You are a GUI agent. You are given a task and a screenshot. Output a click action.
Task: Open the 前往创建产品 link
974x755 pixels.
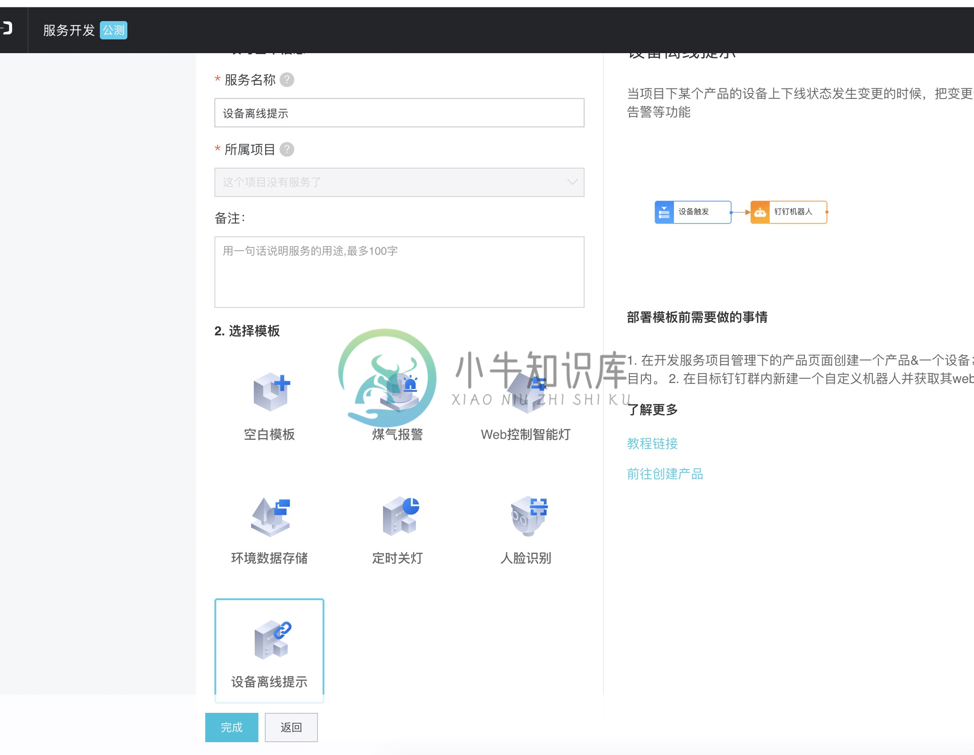coord(665,474)
